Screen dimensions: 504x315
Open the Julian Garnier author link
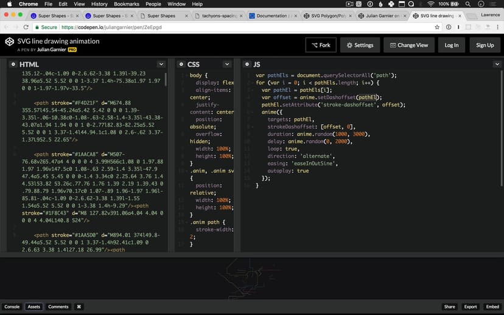pos(50,49)
